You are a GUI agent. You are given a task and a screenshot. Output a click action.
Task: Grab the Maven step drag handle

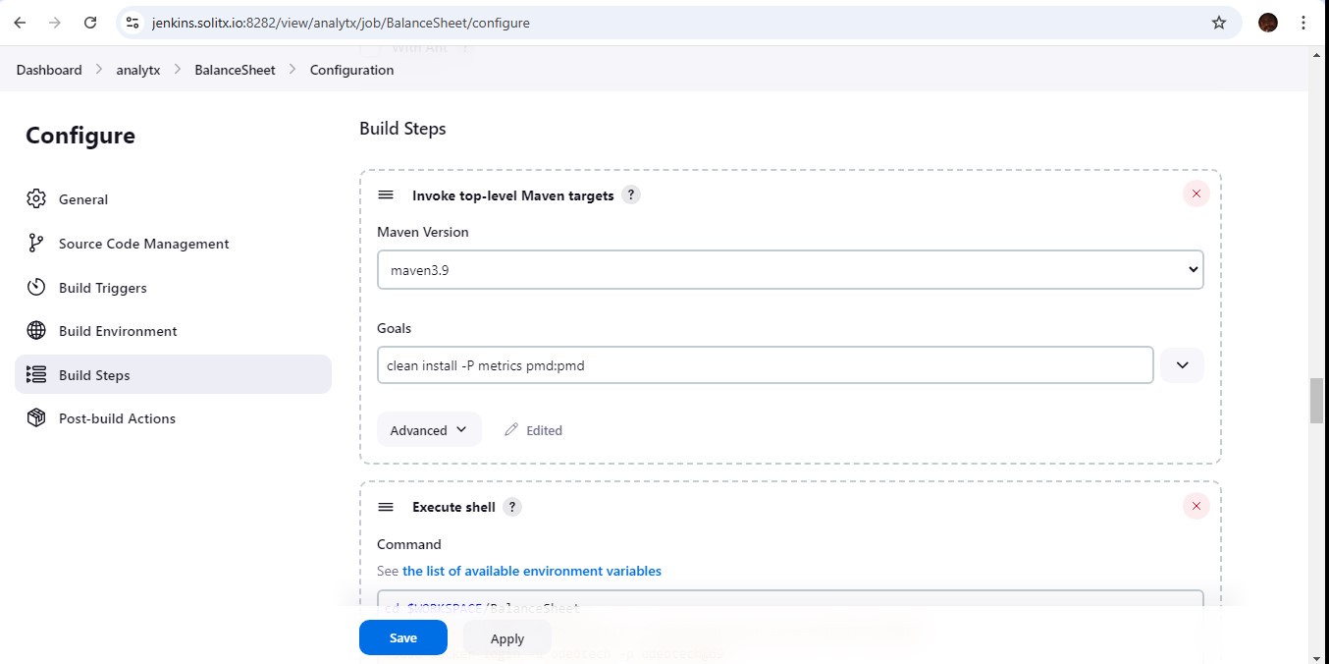(386, 195)
